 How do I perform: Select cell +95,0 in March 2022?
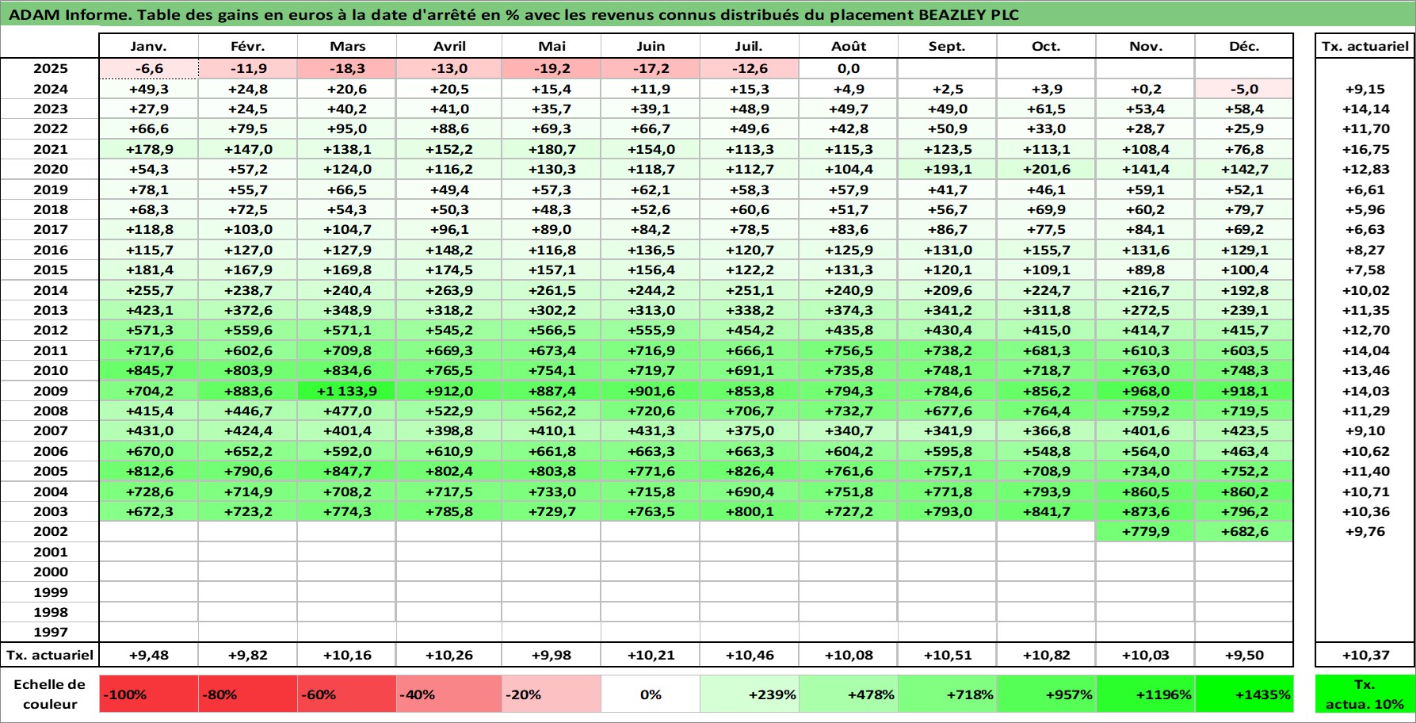[x=347, y=128]
